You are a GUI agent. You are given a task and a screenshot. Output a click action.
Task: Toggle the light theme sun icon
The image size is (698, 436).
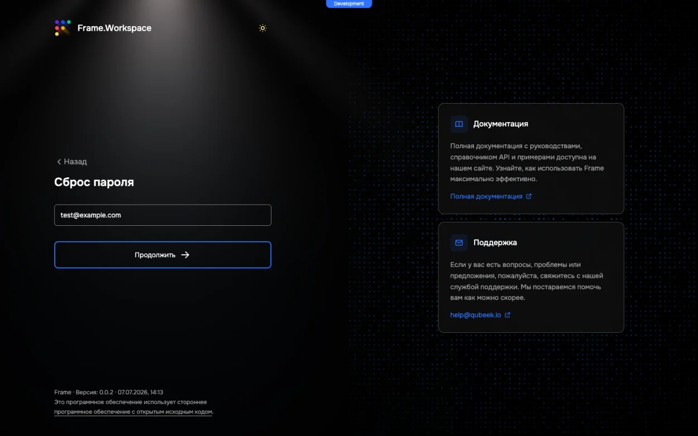point(262,28)
